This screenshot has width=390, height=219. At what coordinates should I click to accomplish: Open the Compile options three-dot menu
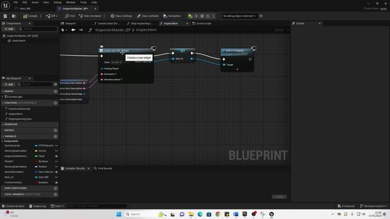[x=41, y=16]
